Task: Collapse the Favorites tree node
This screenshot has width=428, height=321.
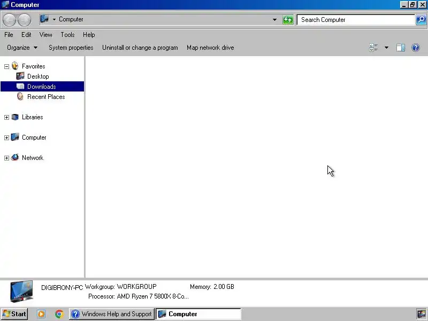Action: (x=6, y=66)
